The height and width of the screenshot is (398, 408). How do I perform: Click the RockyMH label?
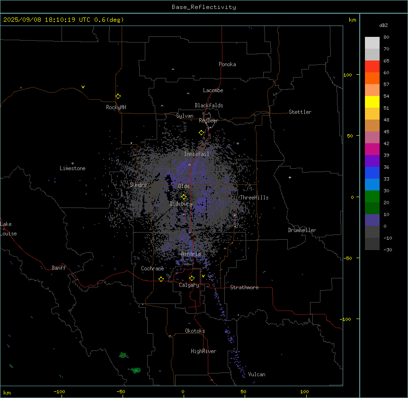tap(116, 107)
